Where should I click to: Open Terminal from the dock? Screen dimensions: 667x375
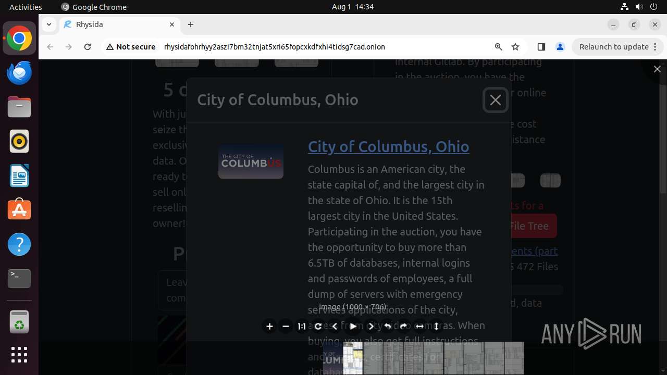(19, 279)
